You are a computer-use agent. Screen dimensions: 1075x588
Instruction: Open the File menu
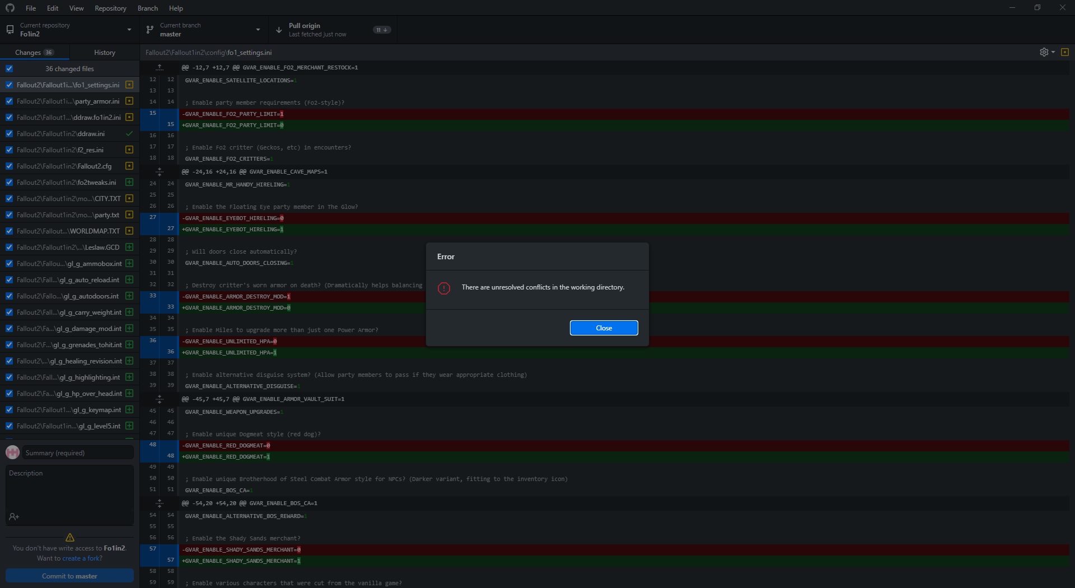pos(31,8)
